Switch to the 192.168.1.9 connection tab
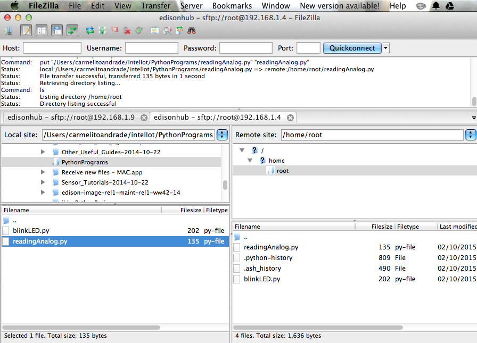477x343 pixels. tap(71, 118)
